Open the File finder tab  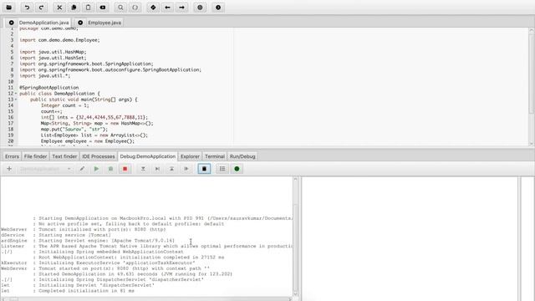pyautogui.click(x=35, y=156)
